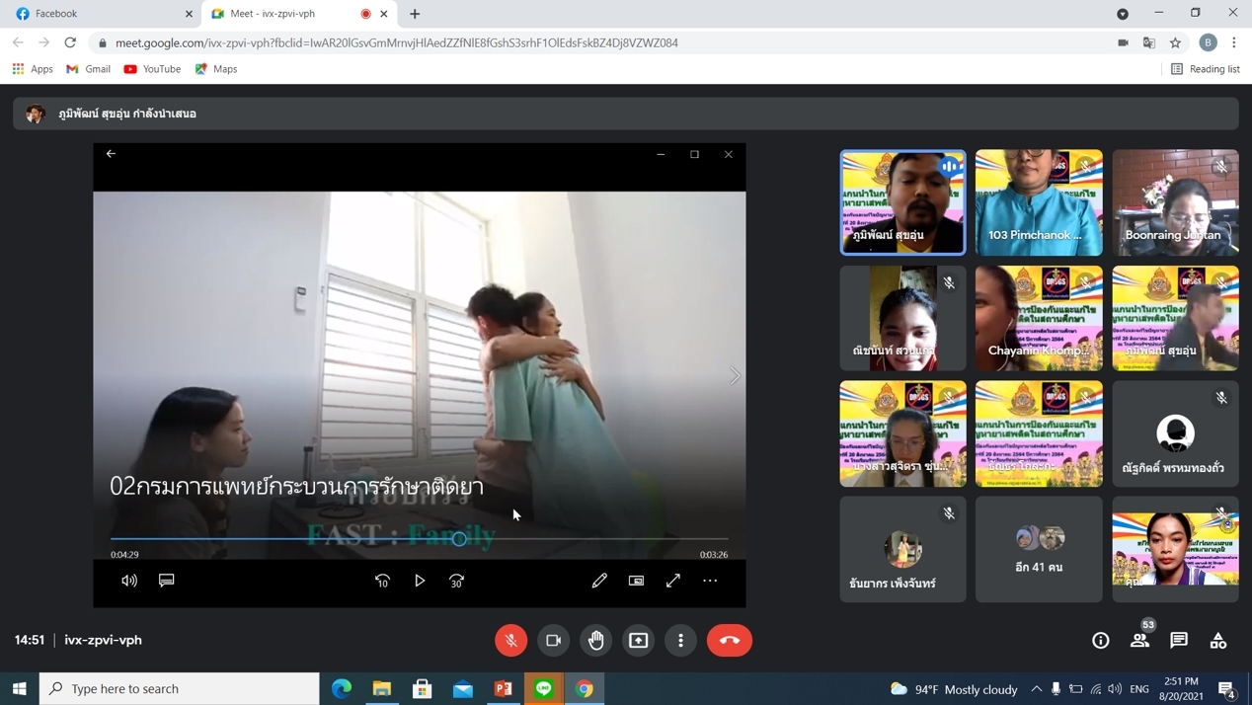Open the YouTube bookmark
Image resolution: width=1252 pixels, height=705 pixels.
coord(152,69)
